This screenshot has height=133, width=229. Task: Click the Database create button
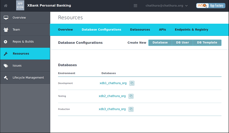tap(160, 43)
